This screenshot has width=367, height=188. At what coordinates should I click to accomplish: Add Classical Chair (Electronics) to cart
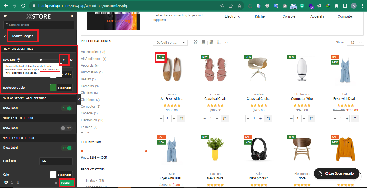point(225,118)
